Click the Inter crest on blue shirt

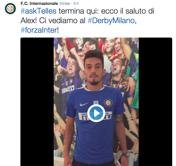coord(108,103)
